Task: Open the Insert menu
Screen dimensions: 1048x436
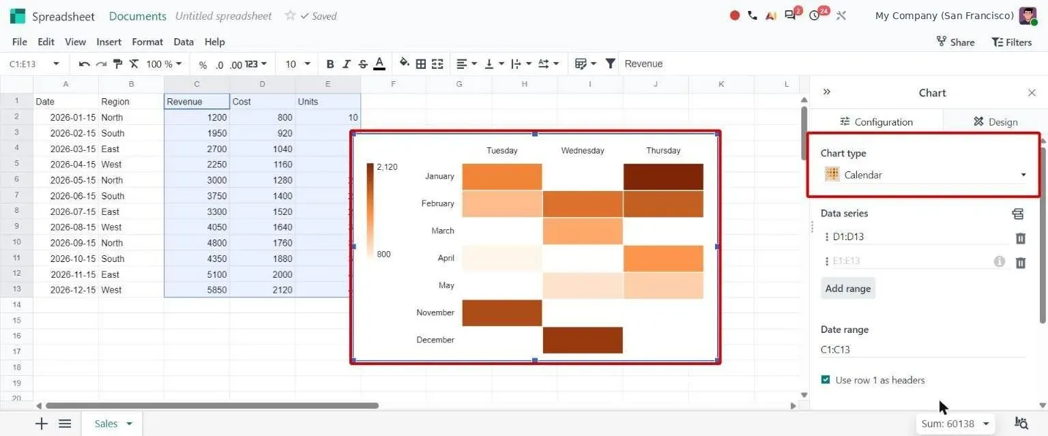Action: click(108, 42)
